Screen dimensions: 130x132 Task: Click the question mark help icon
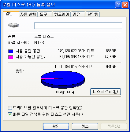(118, 5)
